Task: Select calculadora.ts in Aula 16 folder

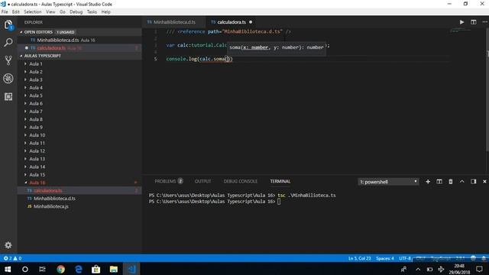Action: (x=79, y=190)
